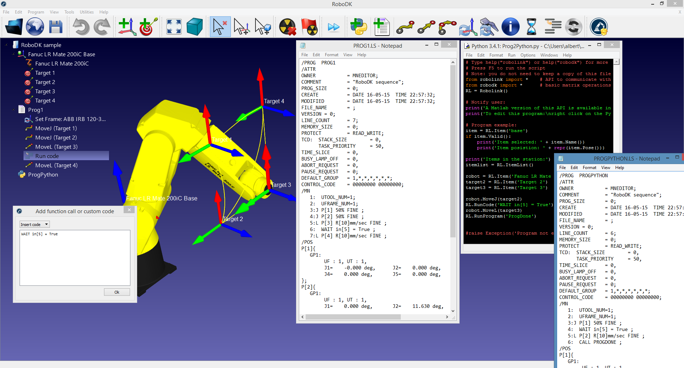The height and width of the screenshot is (368, 684).
Task: Collapse the Fanuc LR Mate 200iC Base node
Action: click(x=13, y=54)
